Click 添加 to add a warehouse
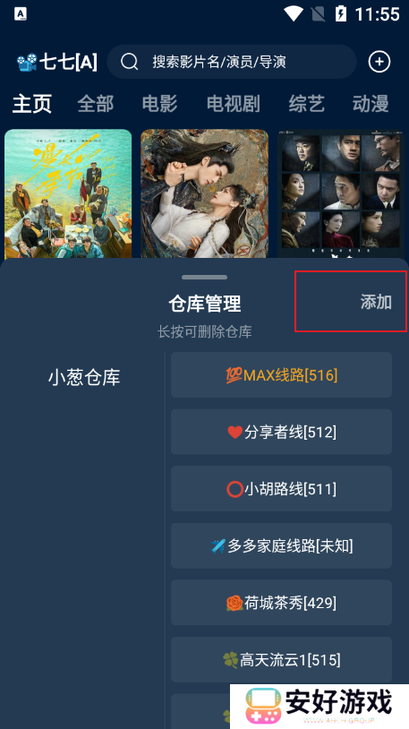This screenshot has width=409, height=729. click(x=376, y=302)
